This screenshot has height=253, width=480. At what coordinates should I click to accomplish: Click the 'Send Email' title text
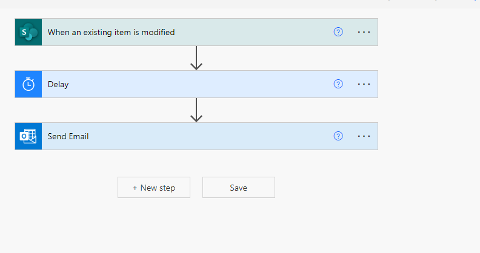(x=68, y=136)
